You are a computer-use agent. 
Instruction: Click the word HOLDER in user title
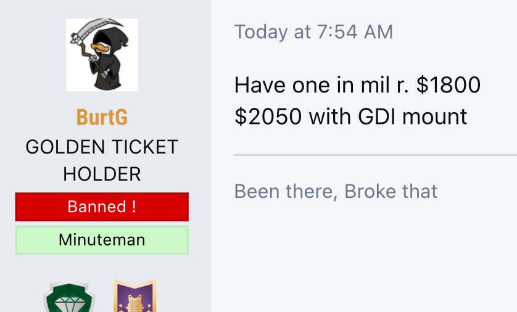[102, 174]
